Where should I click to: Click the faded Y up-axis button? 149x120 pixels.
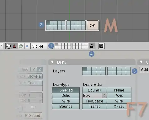(34, 70)
